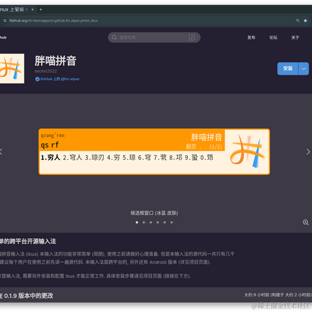Click the search magnifier icon in search box
The image size is (312, 312).
(115, 37)
